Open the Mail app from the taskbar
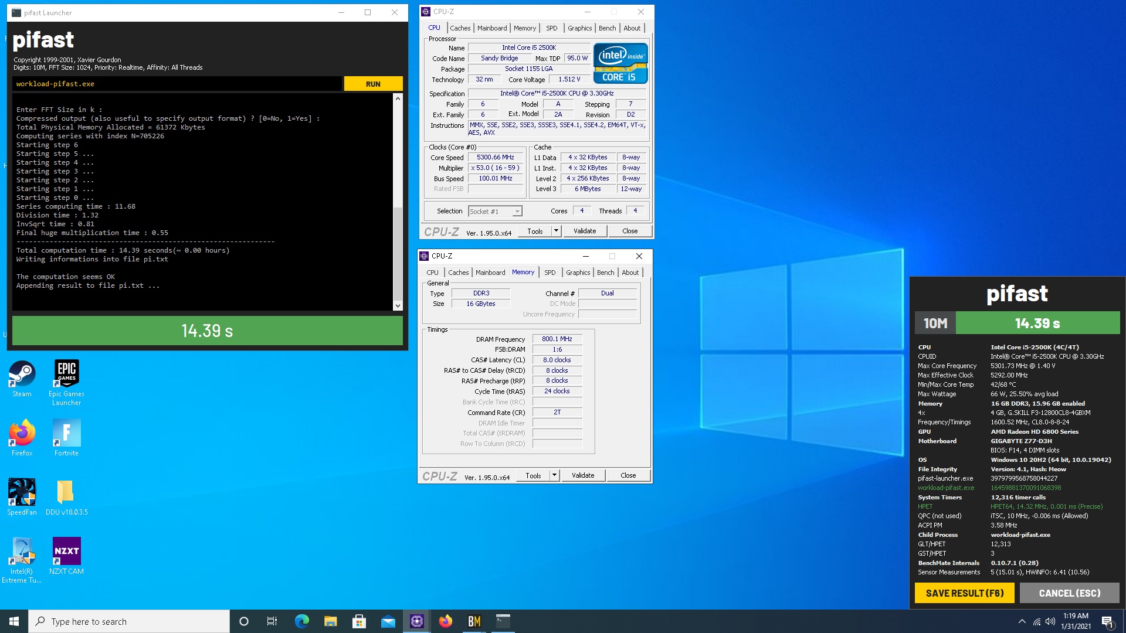The image size is (1126, 633). pyautogui.click(x=388, y=621)
